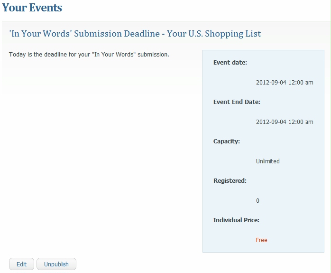Click the Unlimited capacity value

click(x=268, y=161)
